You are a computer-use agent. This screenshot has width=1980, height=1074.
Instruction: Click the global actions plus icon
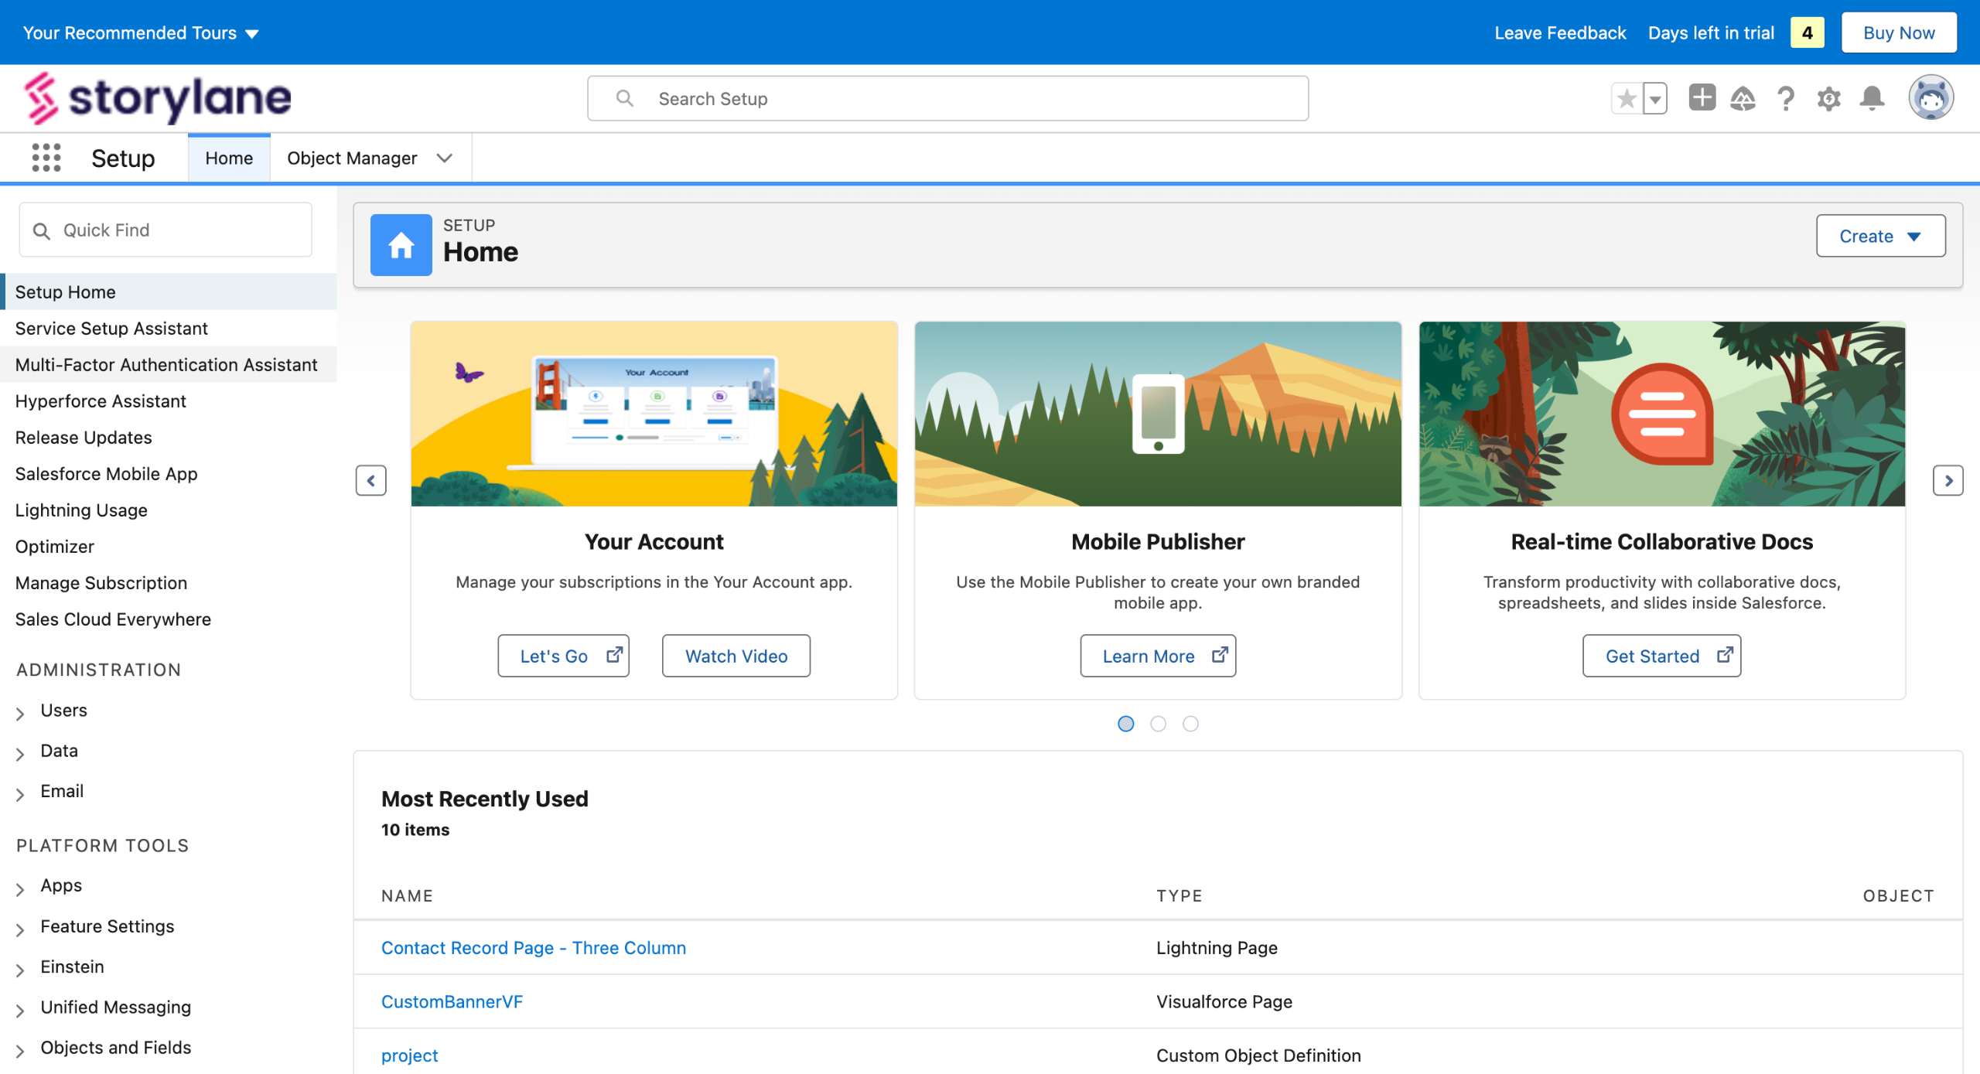[x=1702, y=97]
